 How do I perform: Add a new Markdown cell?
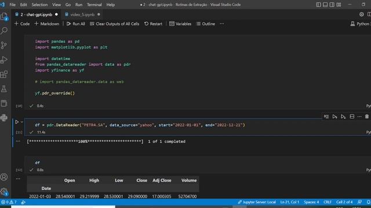pyautogui.click(x=47, y=24)
